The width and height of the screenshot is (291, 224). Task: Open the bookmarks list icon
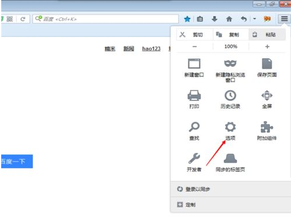click(x=200, y=19)
